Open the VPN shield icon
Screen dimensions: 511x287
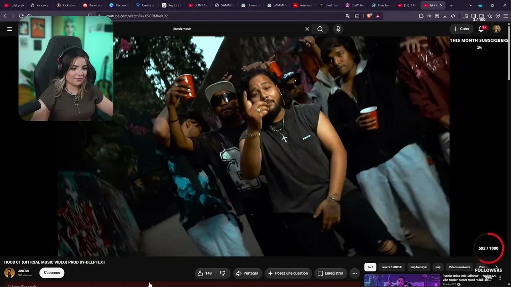click(498, 16)
